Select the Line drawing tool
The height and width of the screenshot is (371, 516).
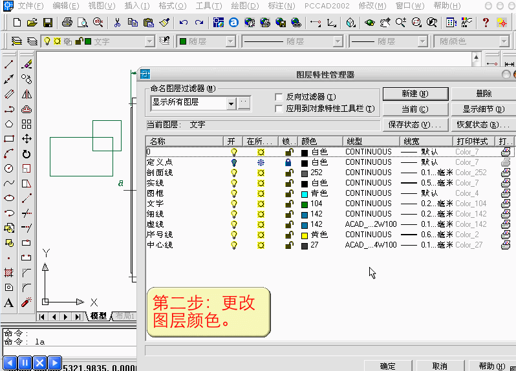tap(9, 64)
